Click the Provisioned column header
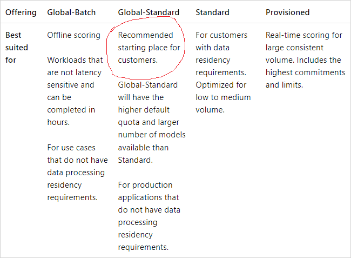The image size is (351, 258). click(287, 12)
